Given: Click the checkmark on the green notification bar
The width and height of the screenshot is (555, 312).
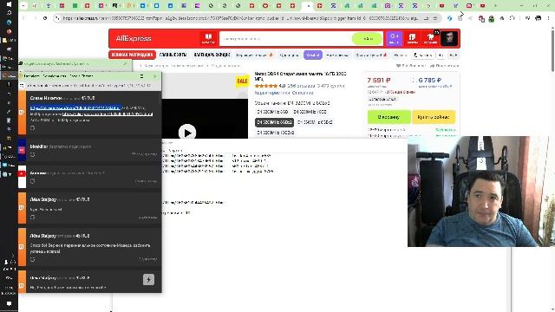Looking at the screenshot, I should pyautogui.click(x=125, y=63).
